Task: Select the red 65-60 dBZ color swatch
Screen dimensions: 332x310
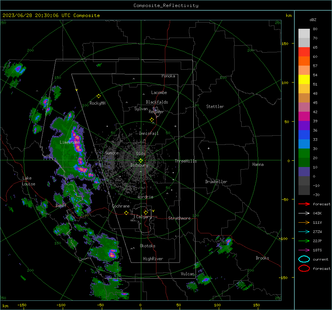Action: click(x=304, y=52)
